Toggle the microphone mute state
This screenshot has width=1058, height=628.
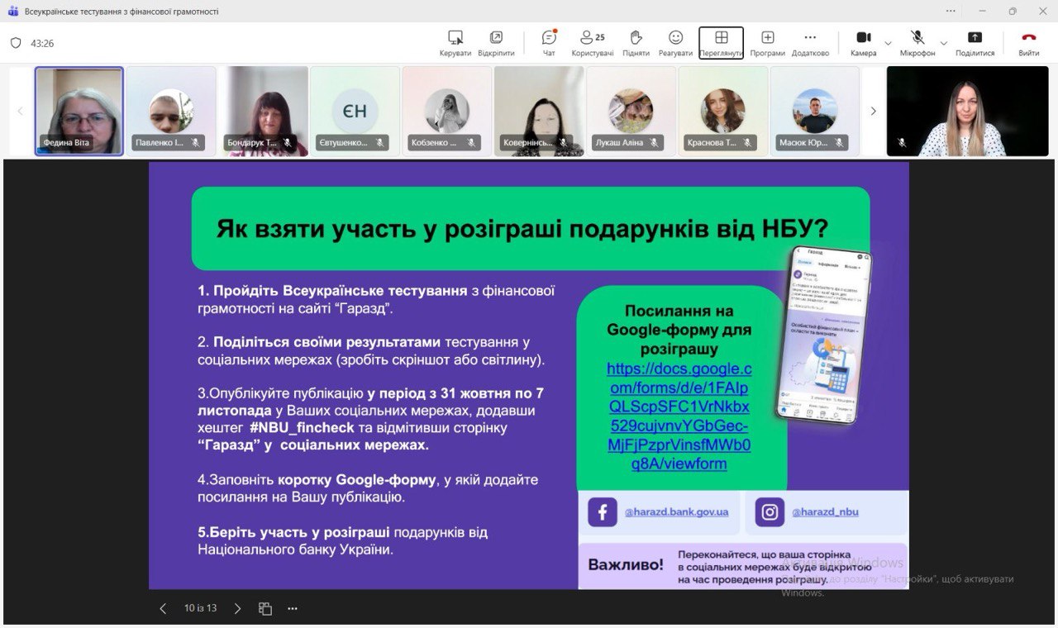[x=917, y=42]
